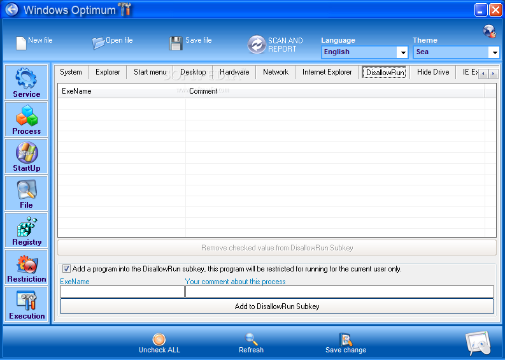This screenshot has height=360, width=505.
Task: Focus the ExeName input field
Action: (122, 291)
